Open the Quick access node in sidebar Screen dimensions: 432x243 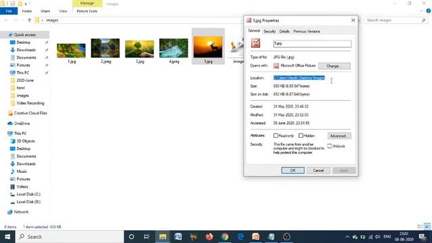pyautogui.click(x=25, y=34)
